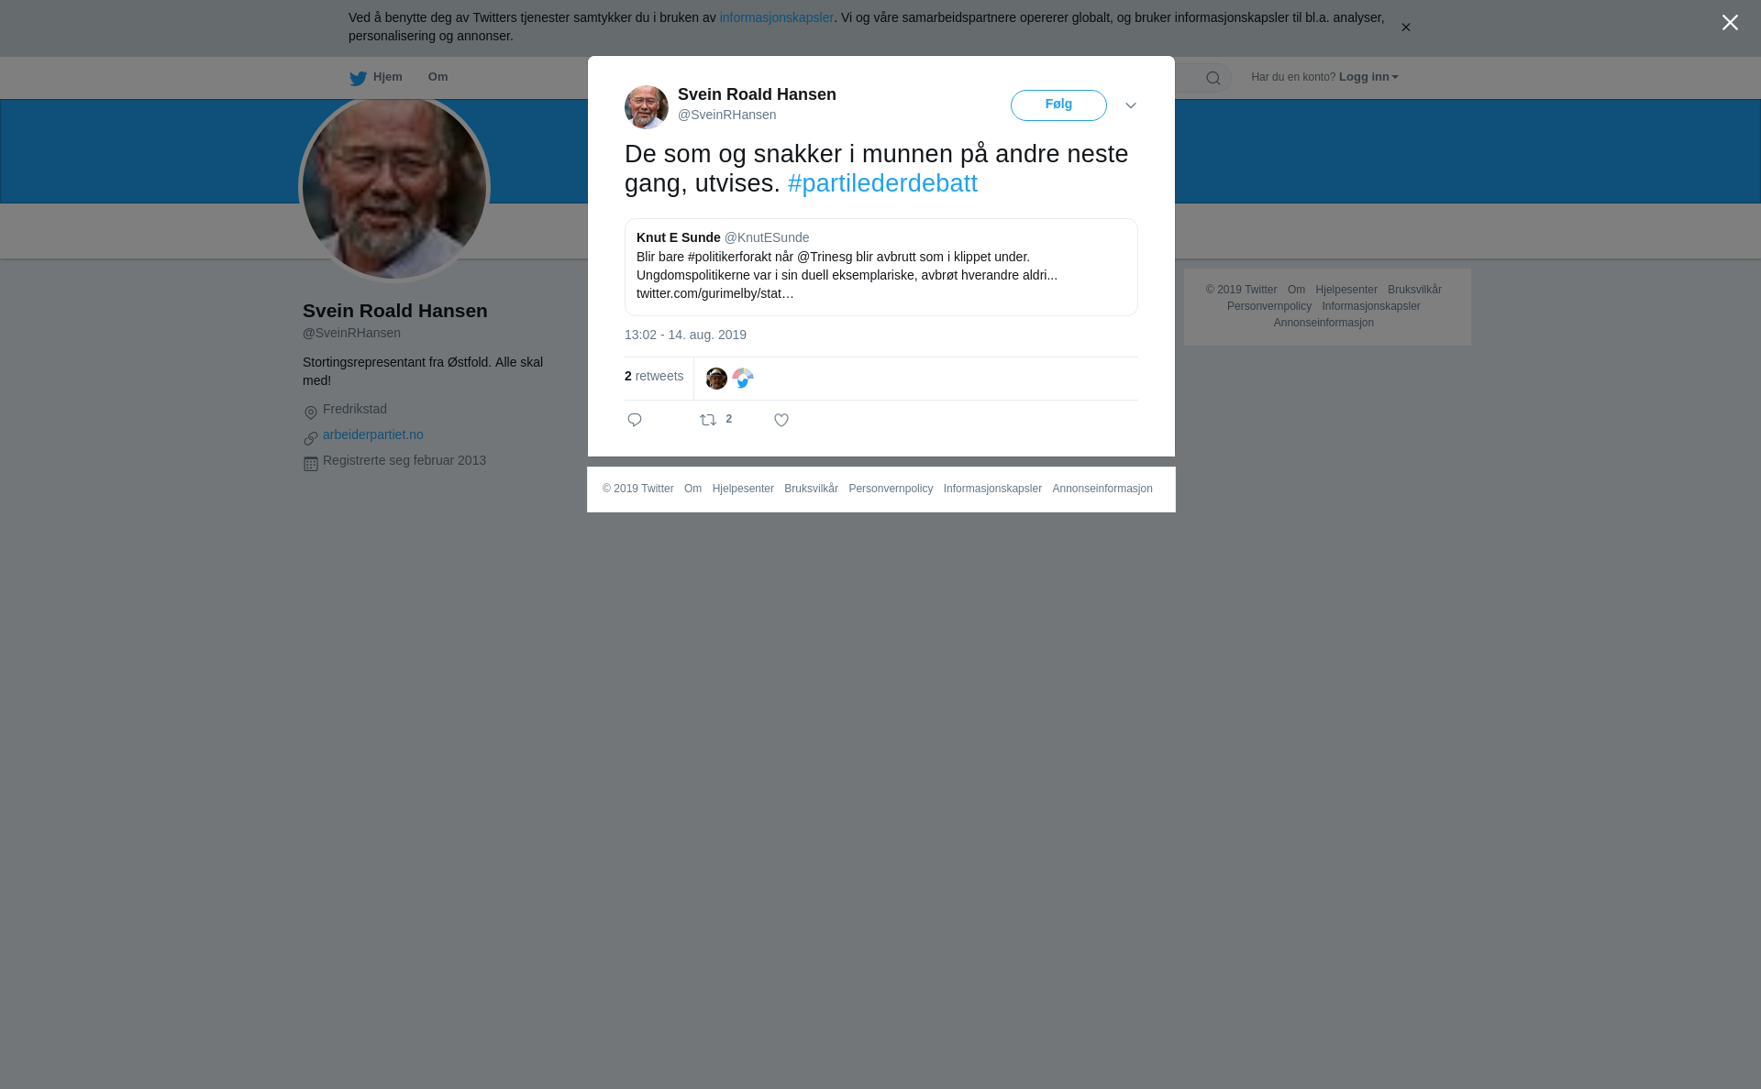This screenshot has height=1089, width=1761.
Task: Open the Logg inn dropdown
Action: click(x=1368, y=77)
